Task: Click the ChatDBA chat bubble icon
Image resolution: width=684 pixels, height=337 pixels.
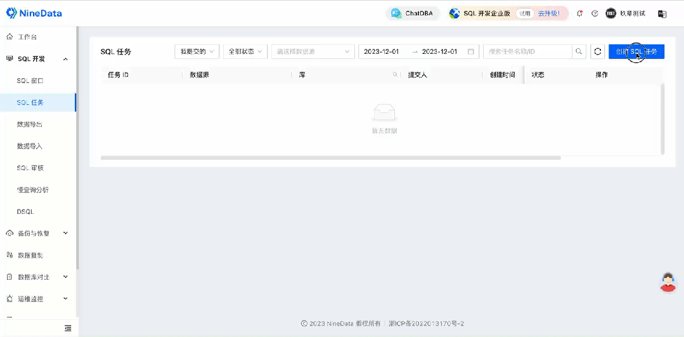Action: pos(396,13)
